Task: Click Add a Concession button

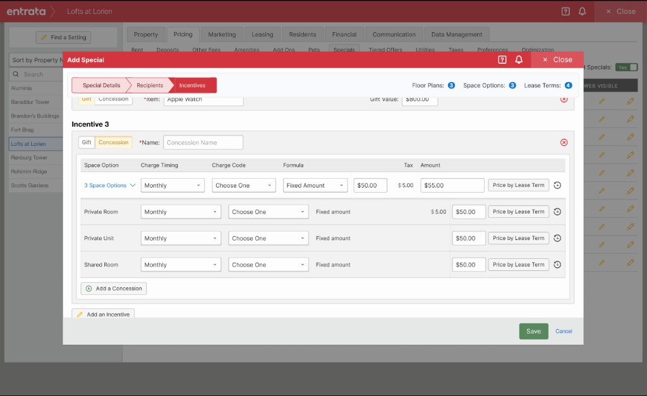Action: (x=114, y=289)
